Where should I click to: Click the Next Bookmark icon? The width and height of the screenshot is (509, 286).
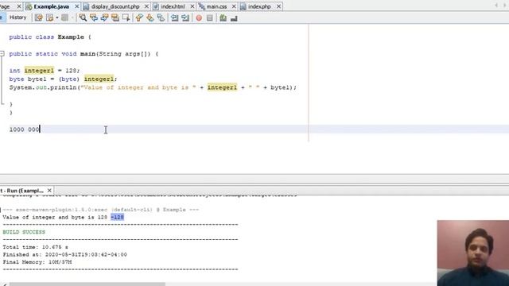[x=150, y=17]
